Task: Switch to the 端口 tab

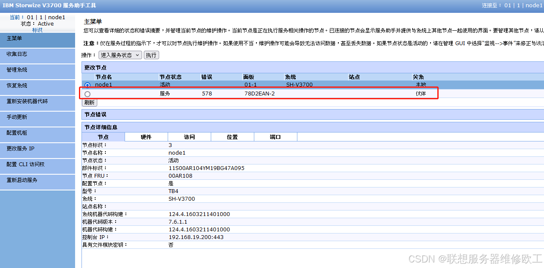Action: 276,137
